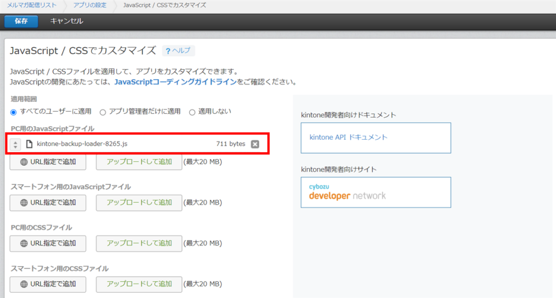Click アップロードして追加 under スマートフォン用のJavaScriptファイル
This screenshot has width=556, height=298.
click(139, 203)
